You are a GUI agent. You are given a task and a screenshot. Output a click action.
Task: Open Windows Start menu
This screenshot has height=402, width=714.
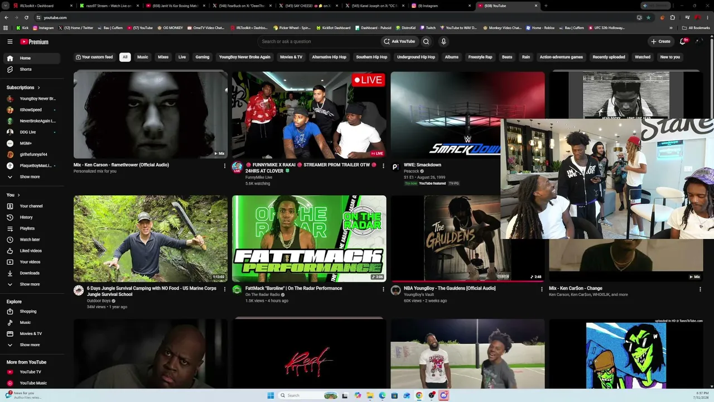click(271, 395)
